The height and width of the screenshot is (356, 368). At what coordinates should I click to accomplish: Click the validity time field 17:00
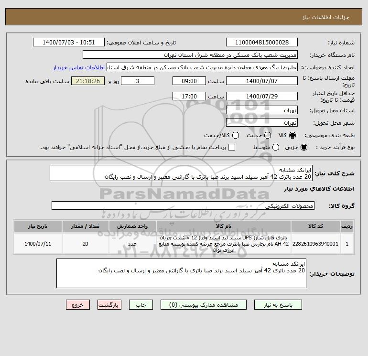[189, 96]
